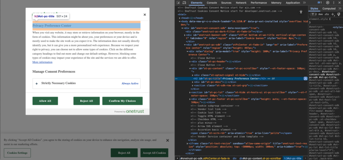Add a new style rule with plus icon
The image size is (343, 160).
coord(333,14)
